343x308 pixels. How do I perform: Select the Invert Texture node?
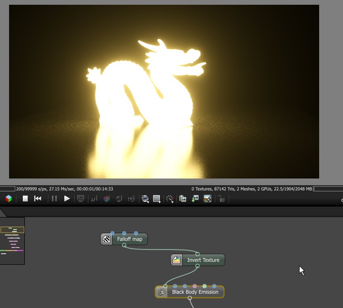pos(198,260)
